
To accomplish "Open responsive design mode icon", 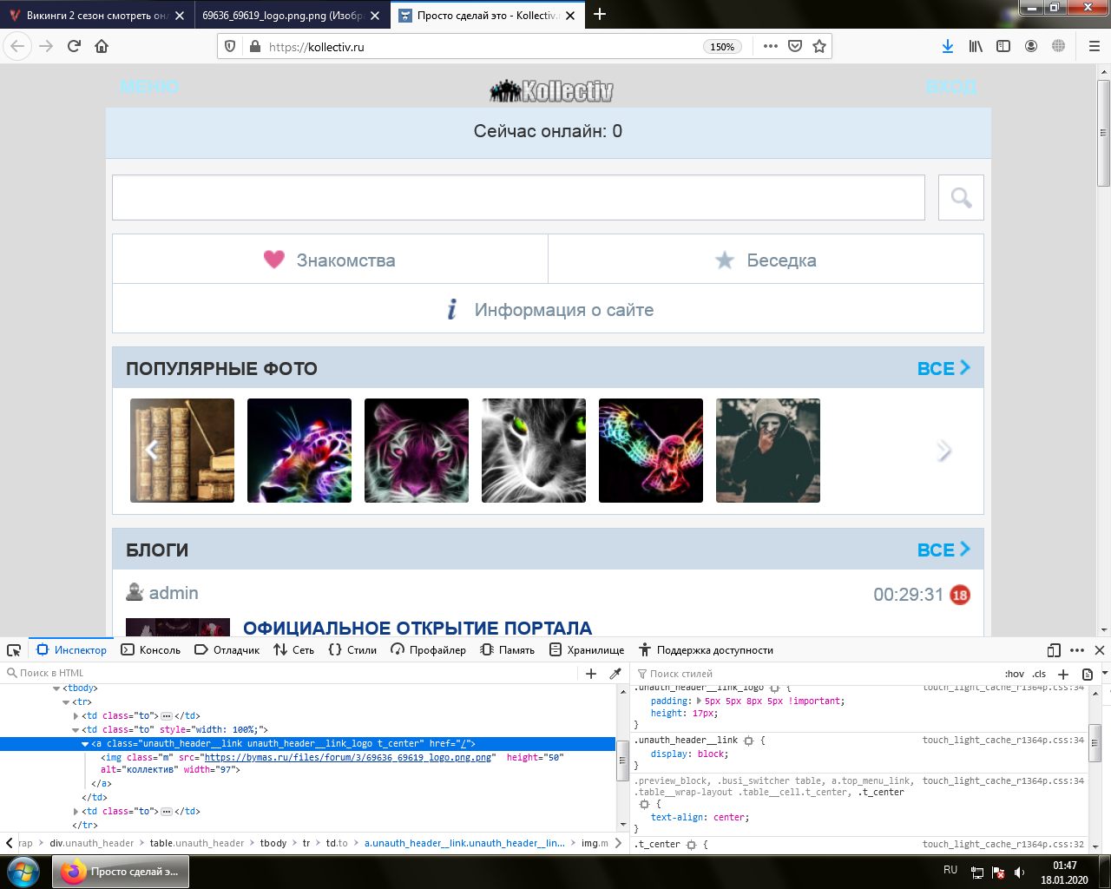I will pyautogui.click(x=1054, y=650).
